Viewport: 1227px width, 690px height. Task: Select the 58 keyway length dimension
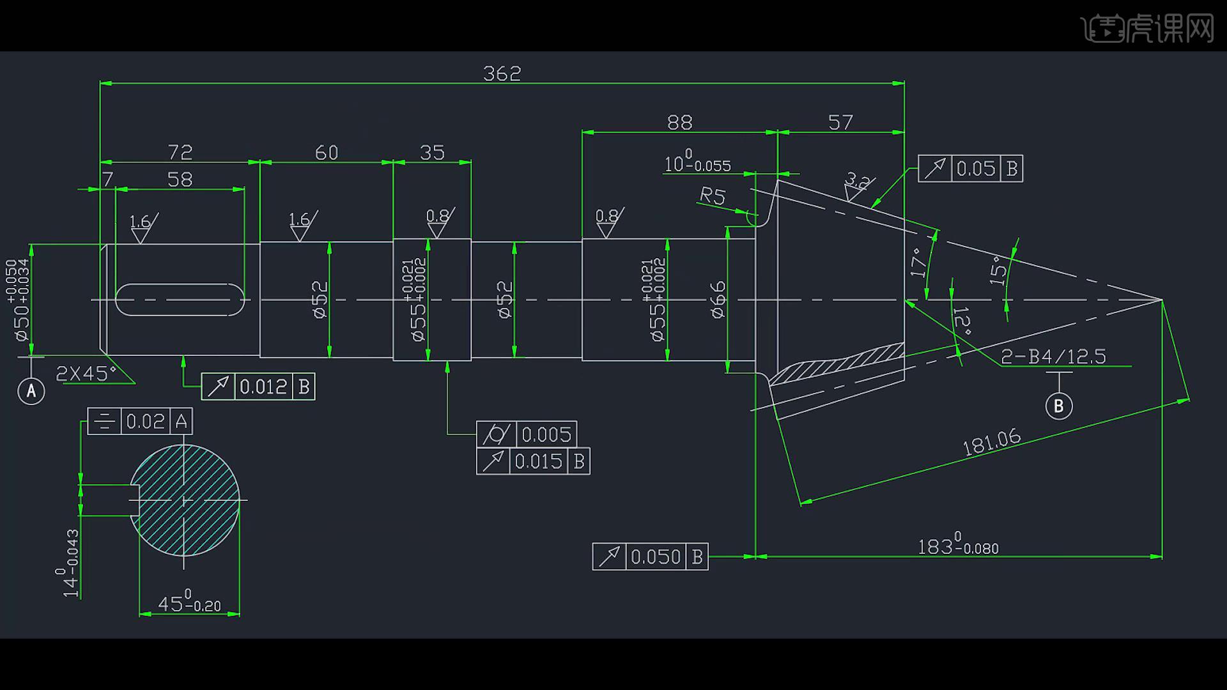(x=180, y=180)
